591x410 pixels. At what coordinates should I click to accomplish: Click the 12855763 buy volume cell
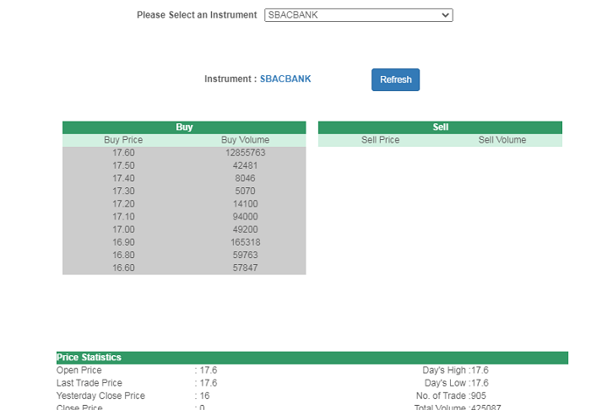(x=245, y=154)
